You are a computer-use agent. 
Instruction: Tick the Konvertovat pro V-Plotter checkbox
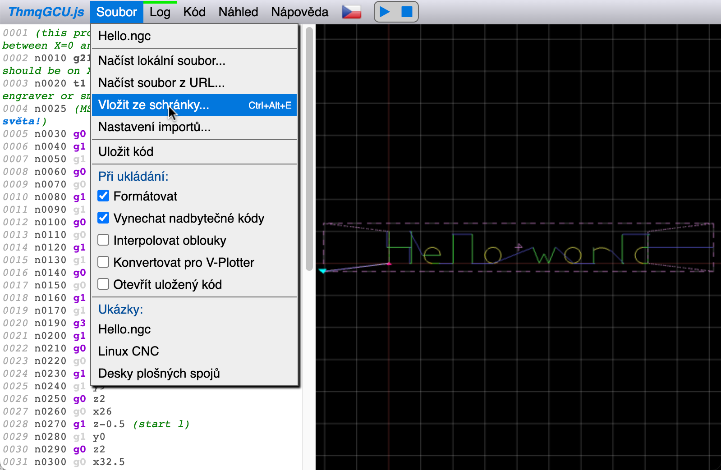104,262
